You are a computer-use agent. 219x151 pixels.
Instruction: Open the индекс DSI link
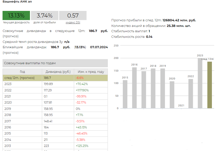click(73, 23)
